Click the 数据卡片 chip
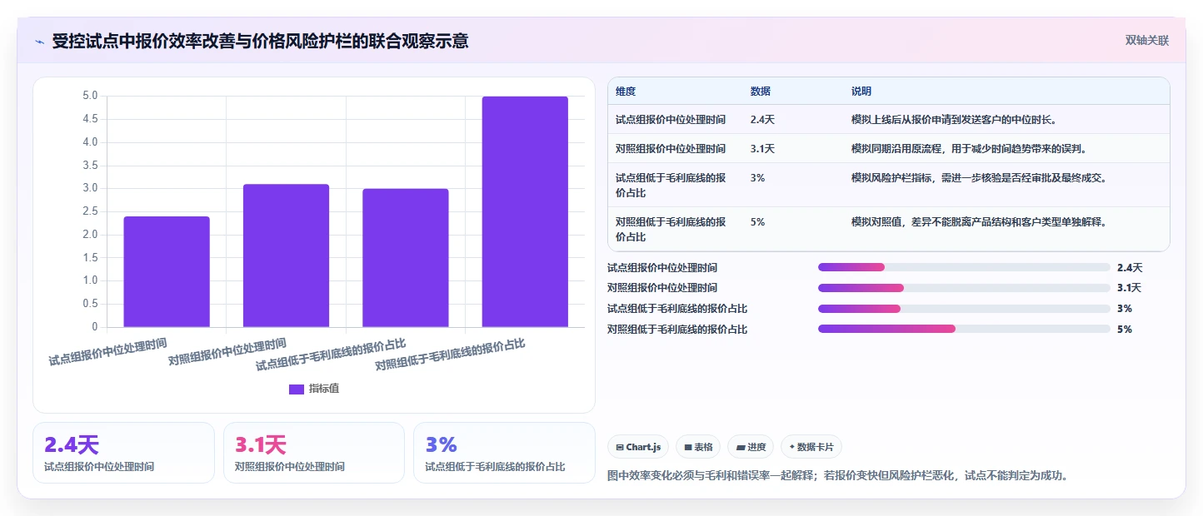 click(811, 447)
